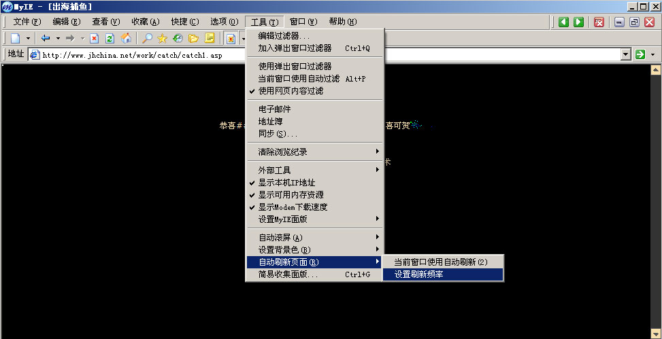Viewport: 662px width, 339px height.
Task: Open the new window options arrow
Action: click(28, 38)
